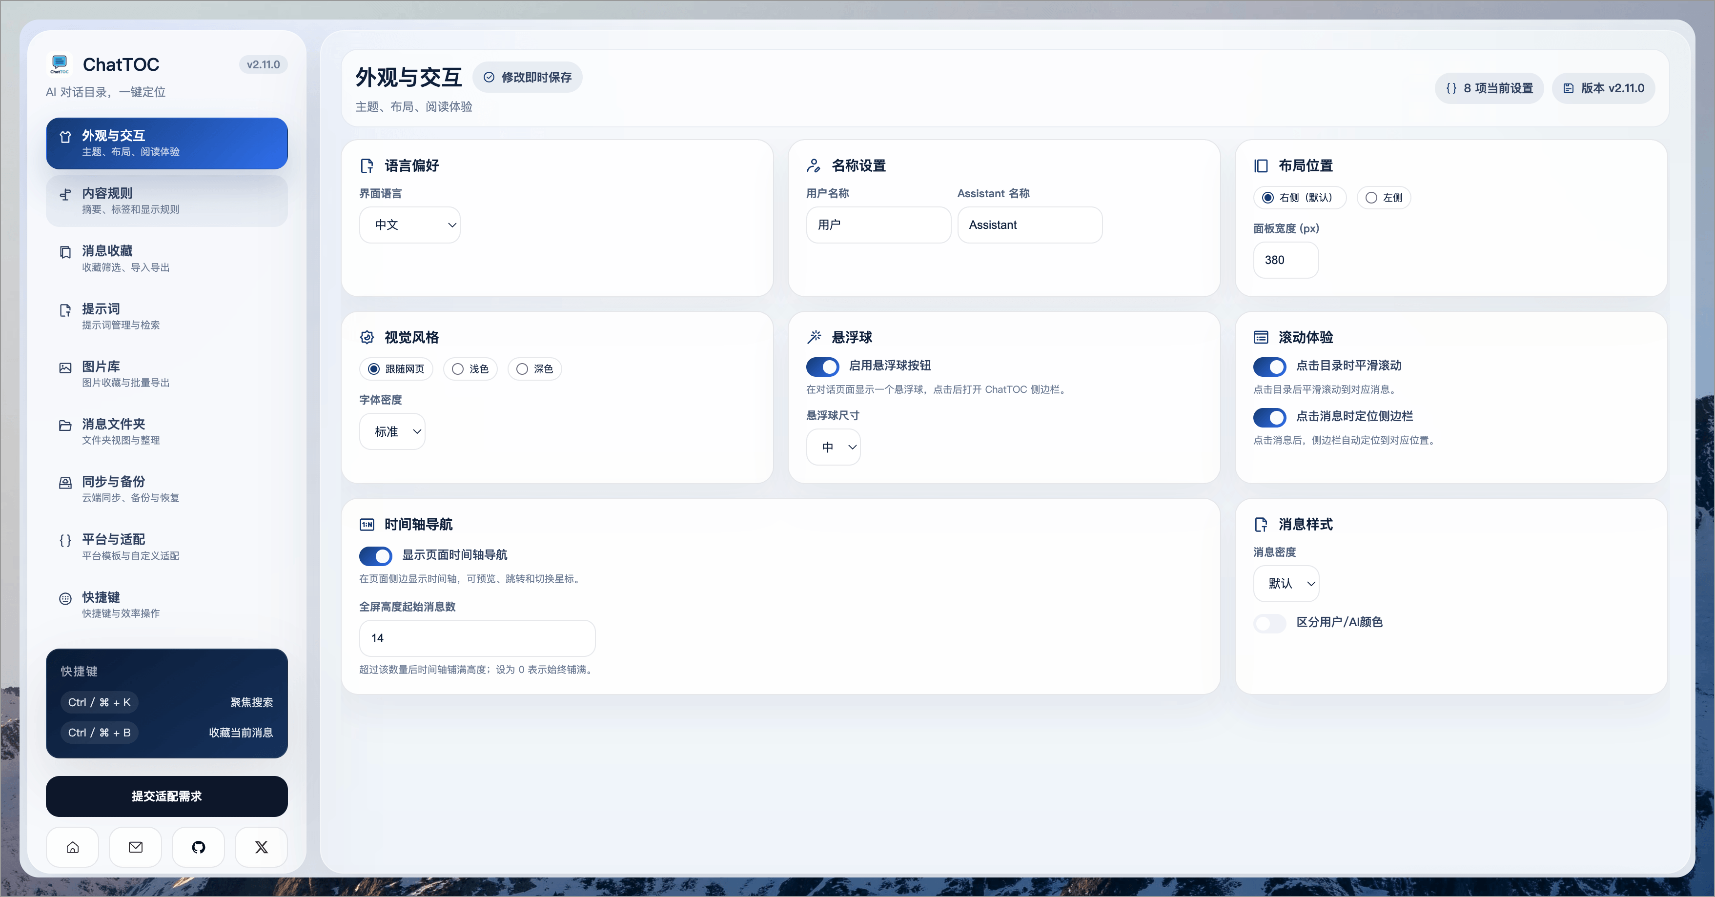Switch to 消息文件夹 section
This screenshot has width=1715, height=897.
tap(167, 431)
